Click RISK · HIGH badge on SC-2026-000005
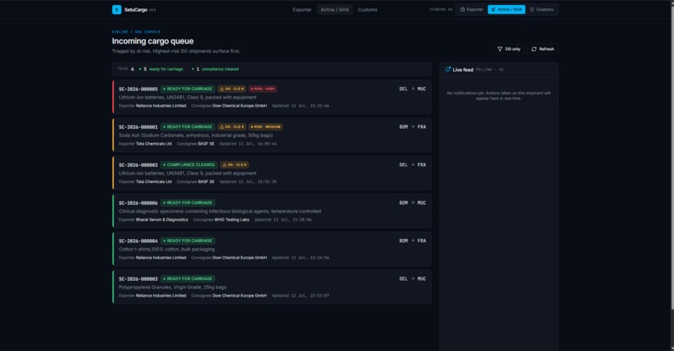 pos(263,89)
